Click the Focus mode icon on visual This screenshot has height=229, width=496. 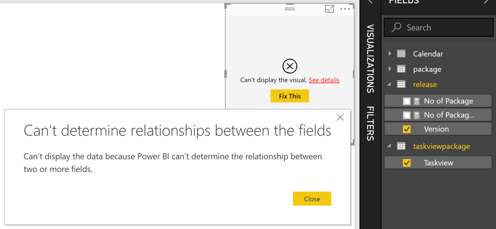[330, 9]
